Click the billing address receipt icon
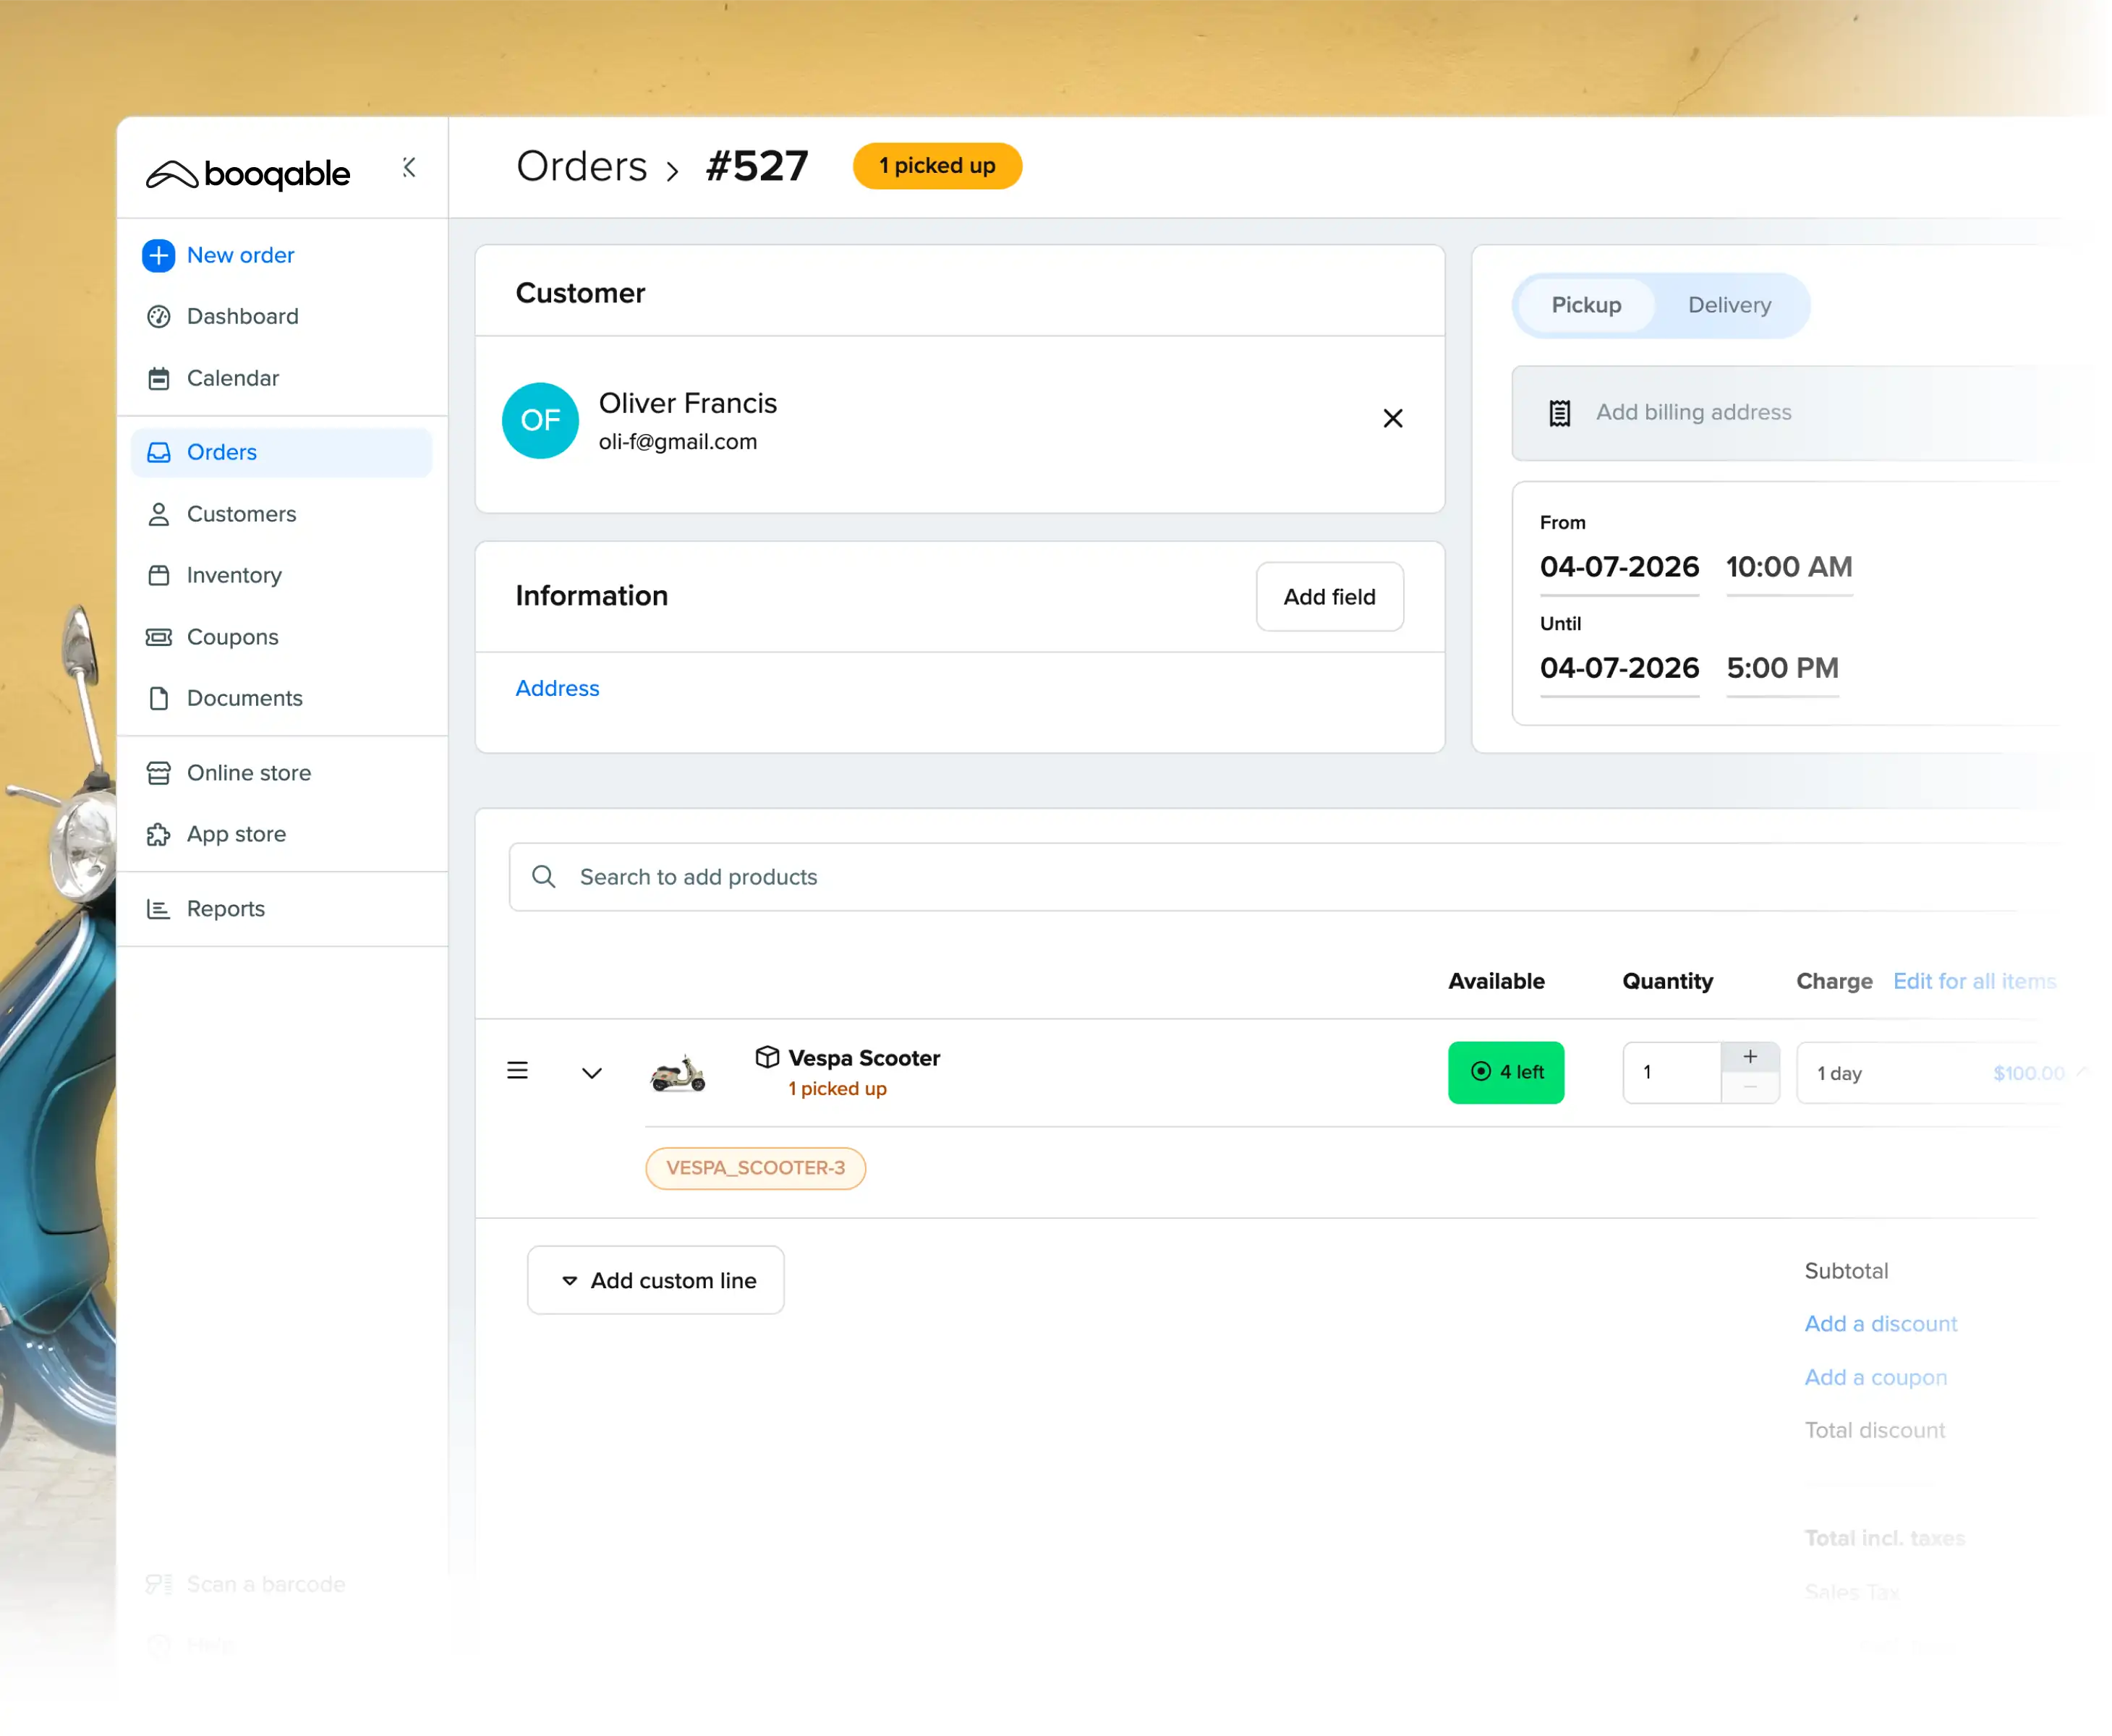Image resolution: width=2112 pixels, height=1736 pixels. [1559, 413]
